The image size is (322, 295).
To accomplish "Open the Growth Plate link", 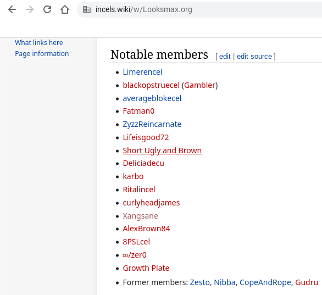I will click(x=146, y=268).
